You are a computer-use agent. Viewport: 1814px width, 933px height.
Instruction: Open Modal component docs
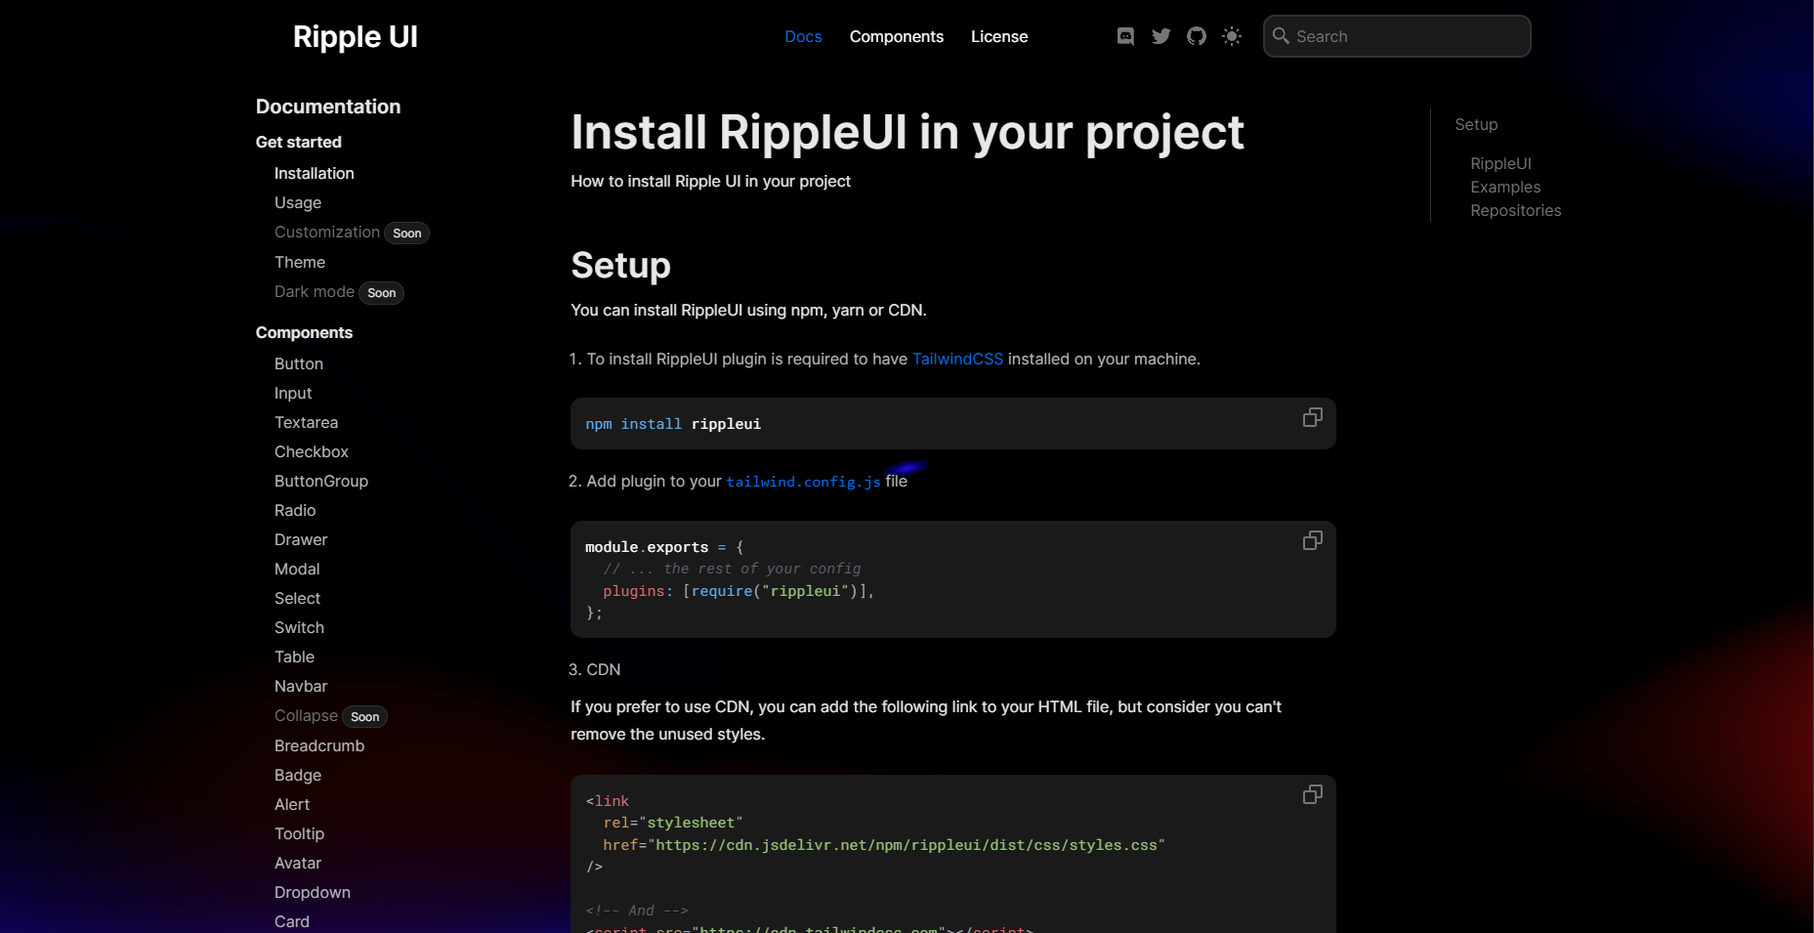[297, 569]
